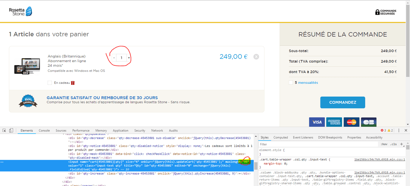Click the 100% Garantie badge
Viewport: 410px width, 186px height.
(28, 100)
